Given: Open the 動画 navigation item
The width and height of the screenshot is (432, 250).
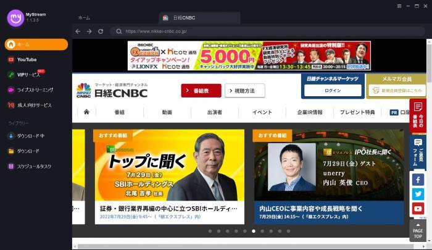Looking at the screenshot, I should (x=167, y=112).
